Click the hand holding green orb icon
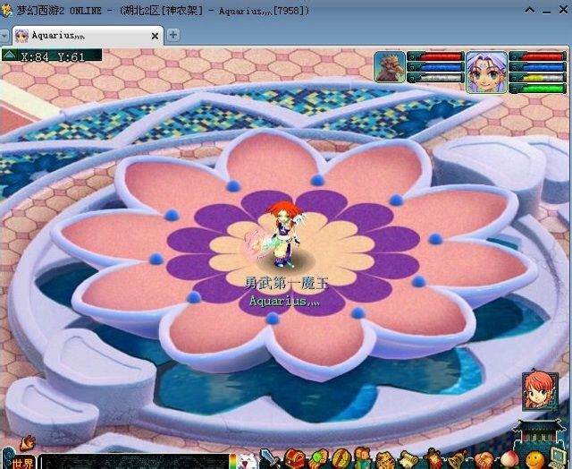The height and width of the screenshot is (469, 572). point(318,459)
